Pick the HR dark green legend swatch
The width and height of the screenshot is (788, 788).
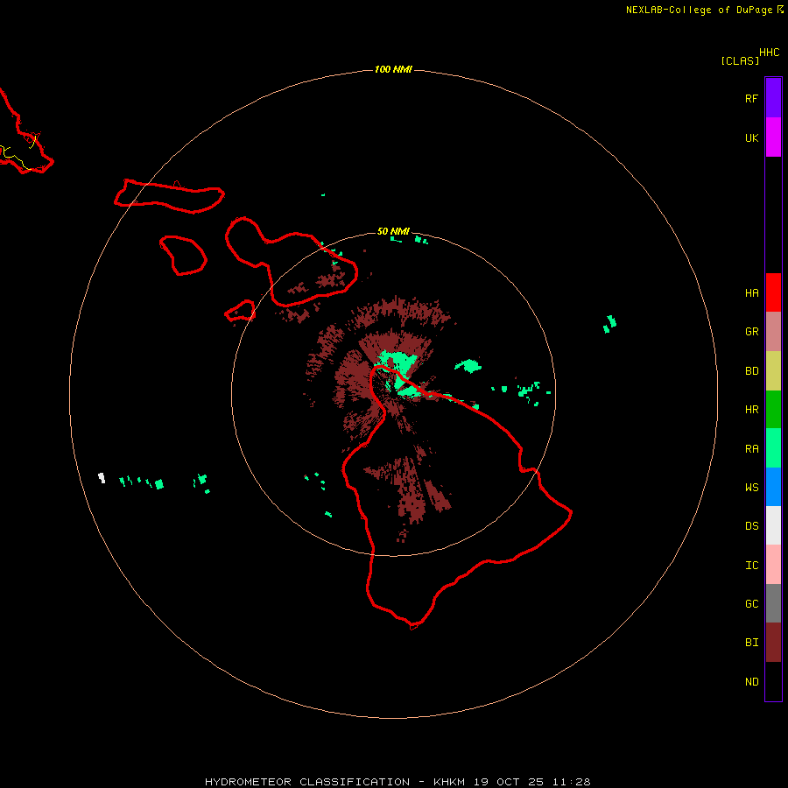pos(773,410)
